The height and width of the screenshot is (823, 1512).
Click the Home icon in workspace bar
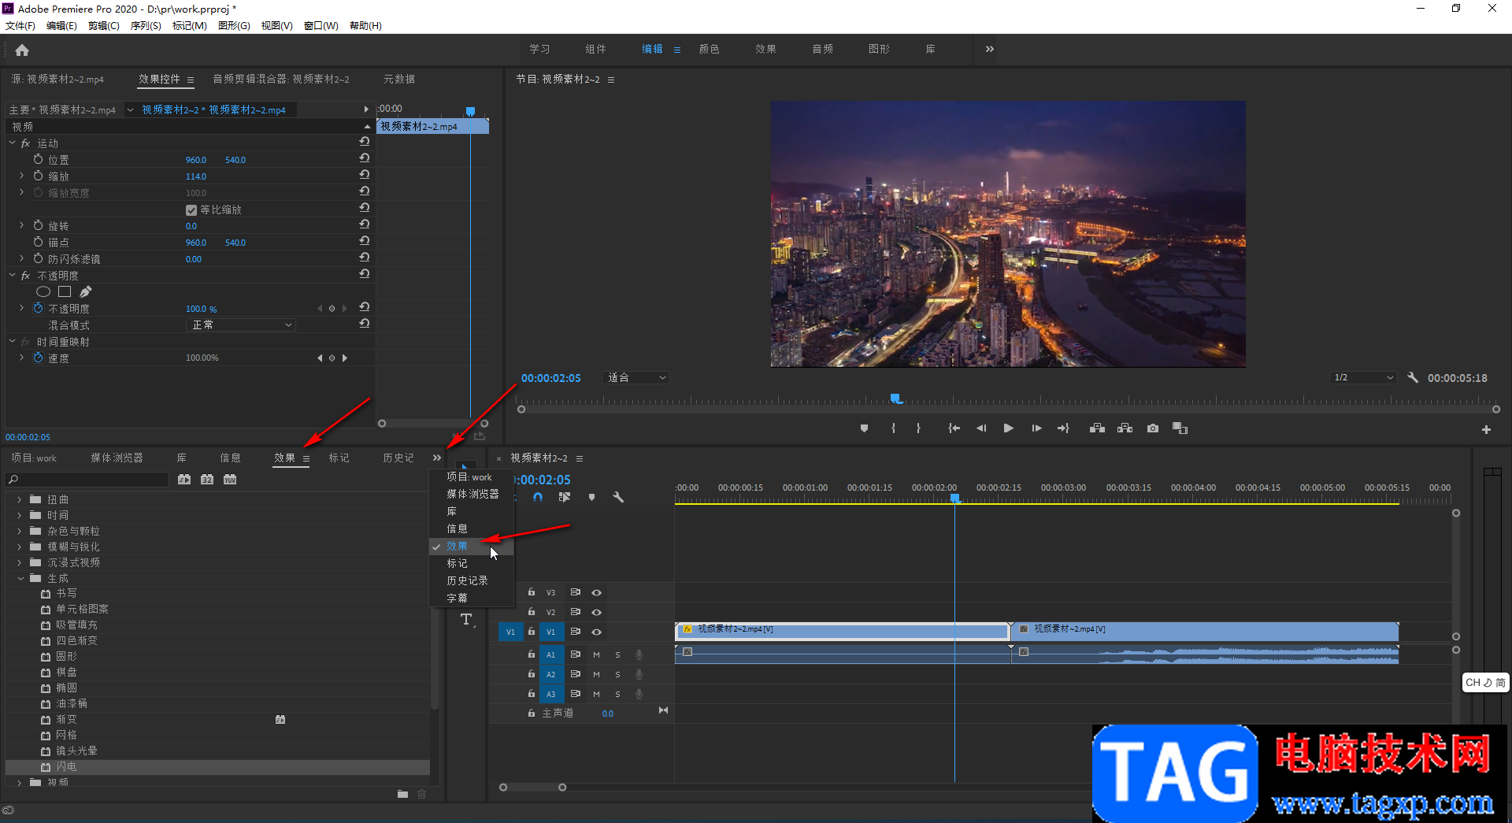(22, 50)
